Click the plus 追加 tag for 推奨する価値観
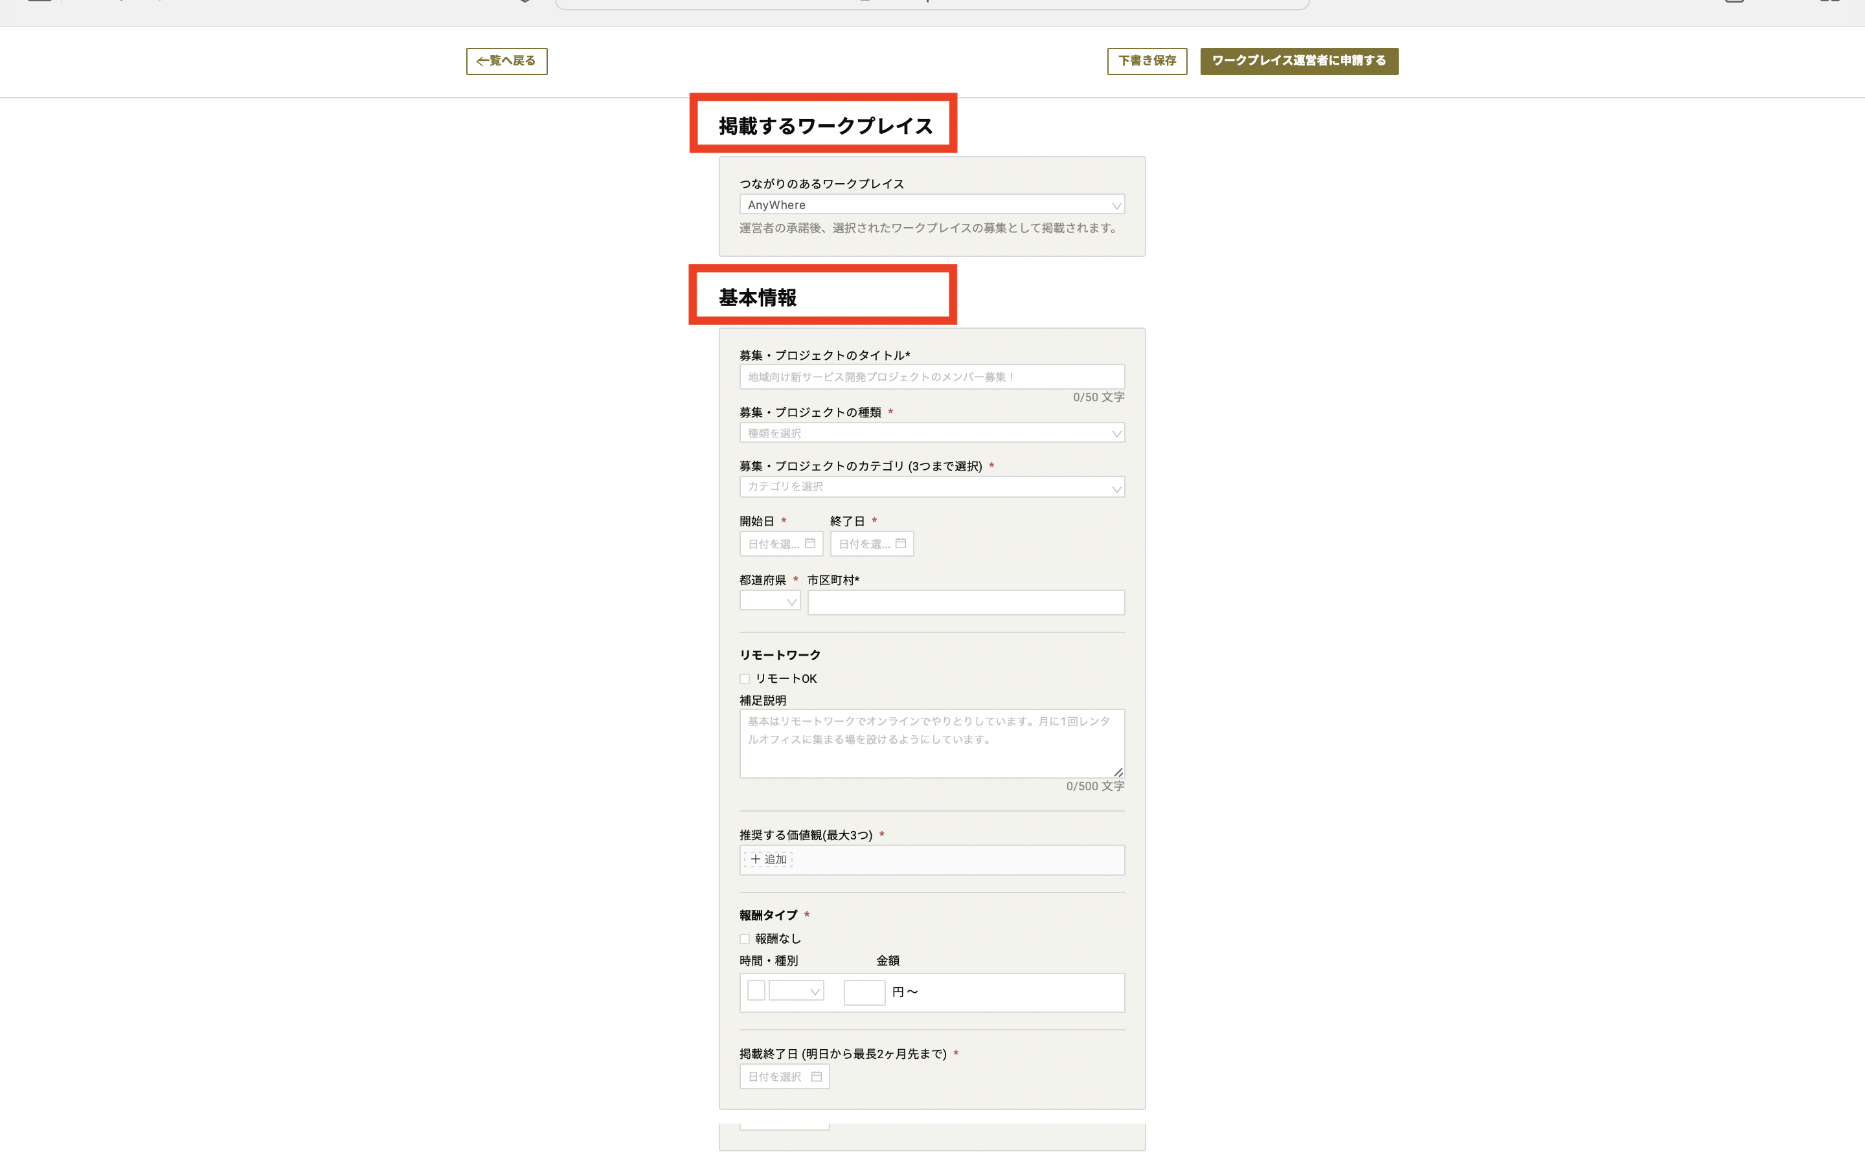1865x1165 pixels. click(x=769, y=859)
